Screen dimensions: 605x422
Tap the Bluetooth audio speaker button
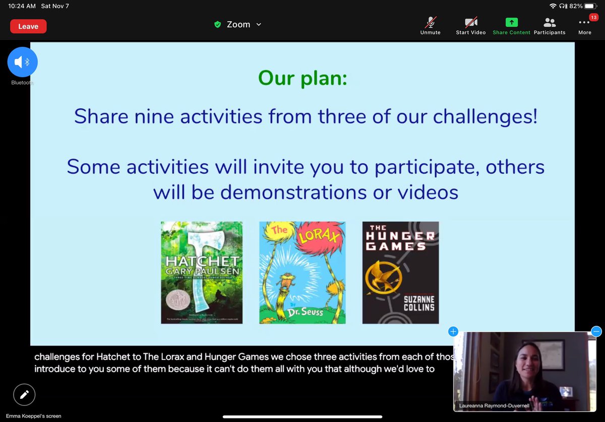pos(22,62)
